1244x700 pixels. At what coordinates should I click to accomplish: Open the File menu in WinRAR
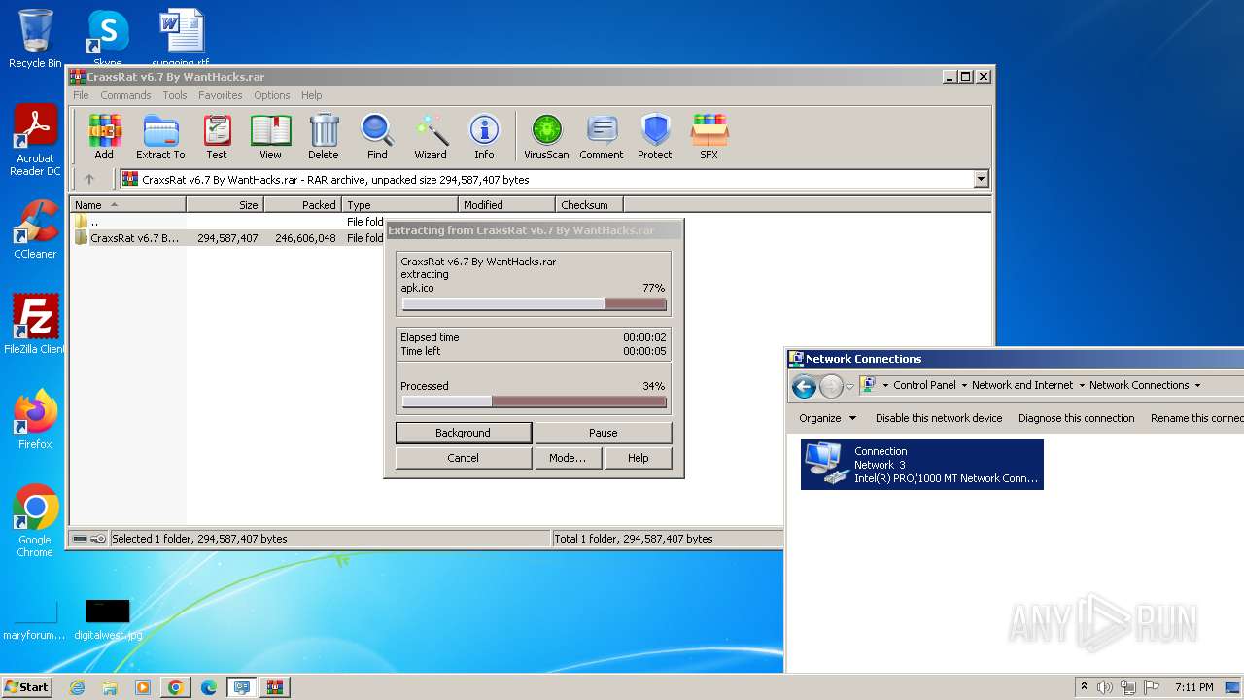81,95
